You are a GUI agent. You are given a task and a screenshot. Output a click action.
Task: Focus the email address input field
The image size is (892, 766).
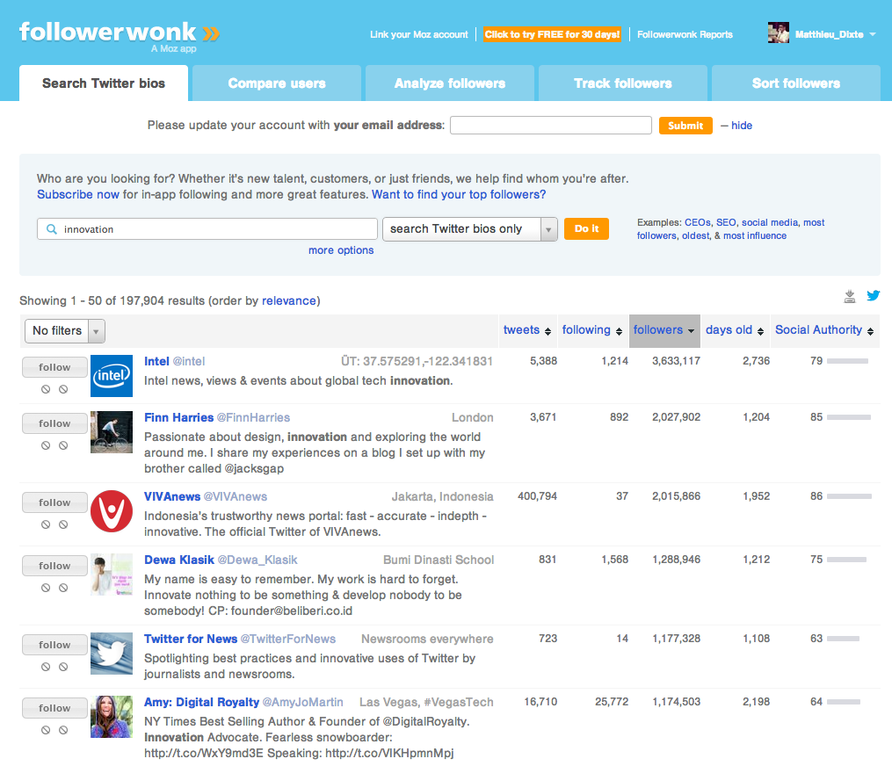coord(551,125)
